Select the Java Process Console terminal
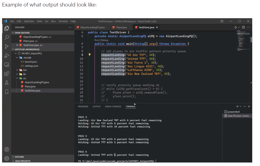 point(237,116)
